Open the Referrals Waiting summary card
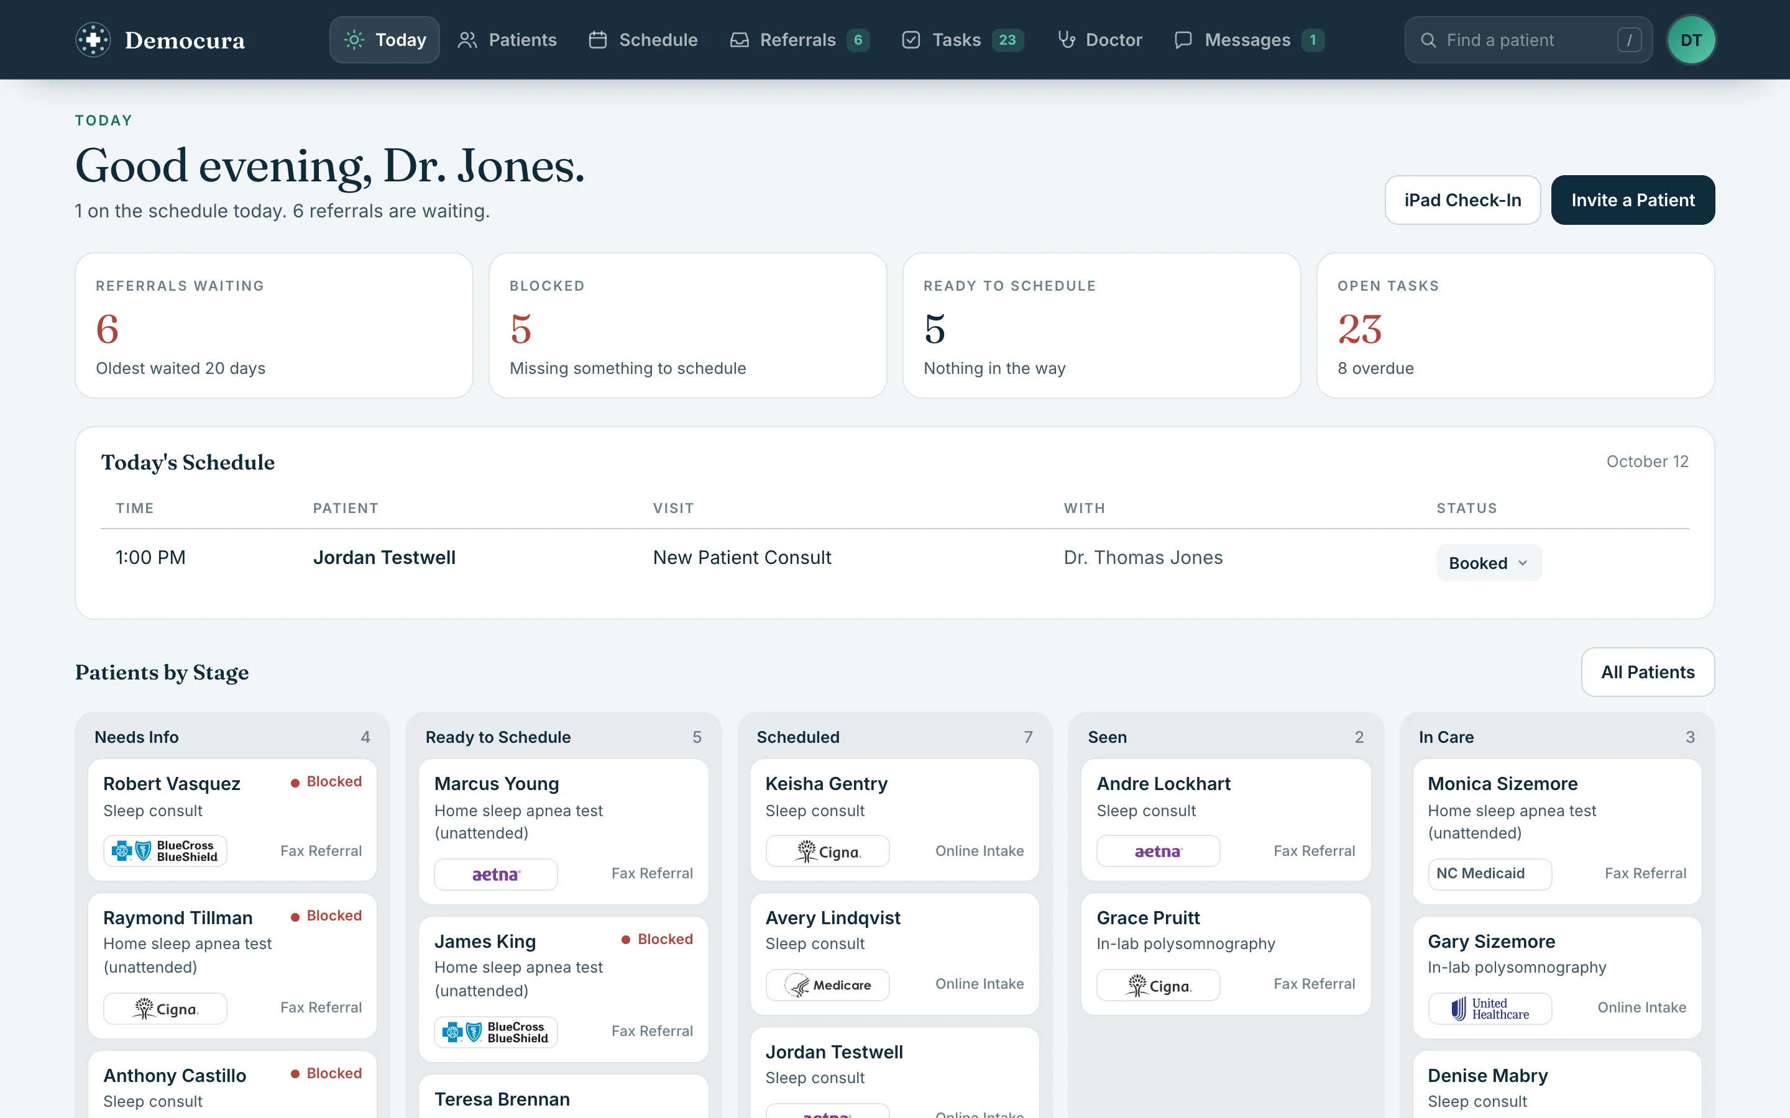1790x1118 pixels. click(x=273, y=325)
